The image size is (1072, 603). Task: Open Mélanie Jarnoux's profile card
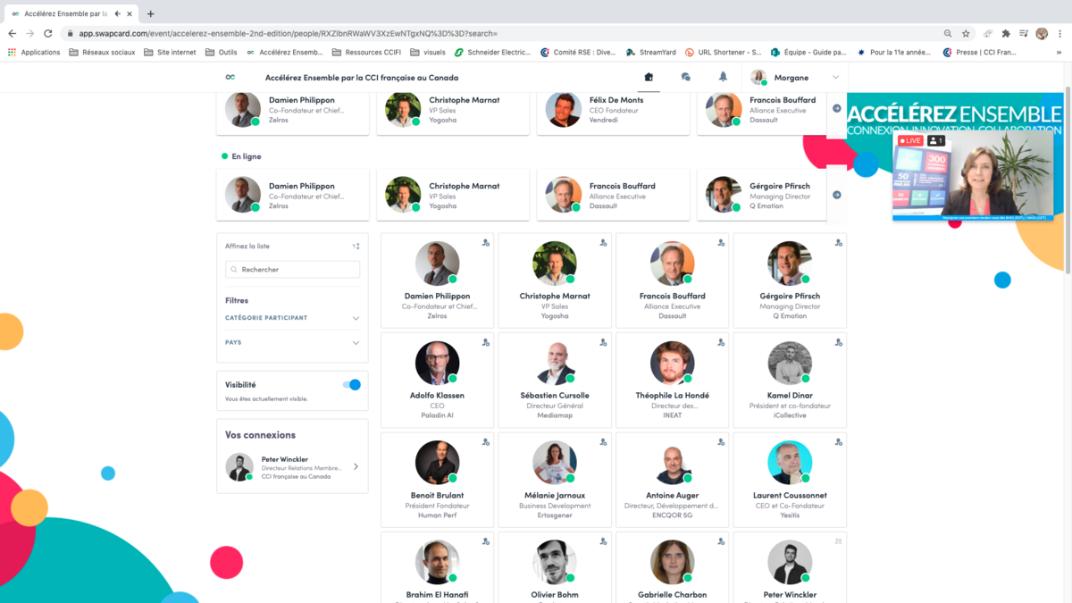point(554,479)
